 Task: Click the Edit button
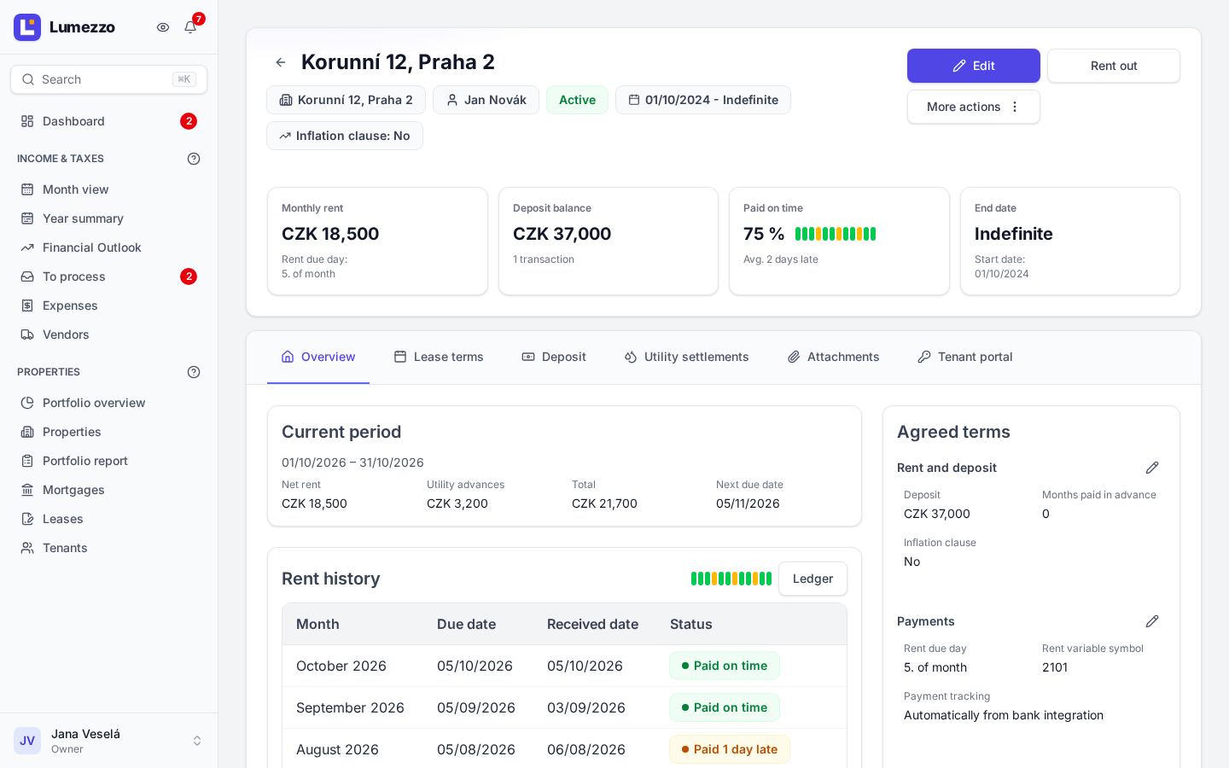point(974,66)
